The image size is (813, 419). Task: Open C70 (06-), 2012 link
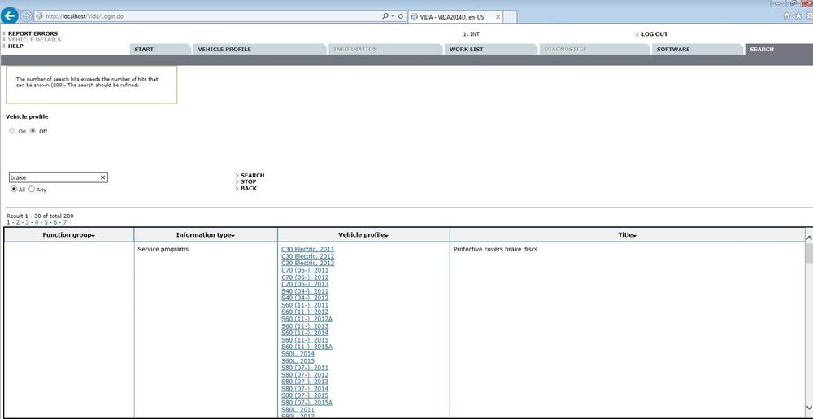point(305,277)
